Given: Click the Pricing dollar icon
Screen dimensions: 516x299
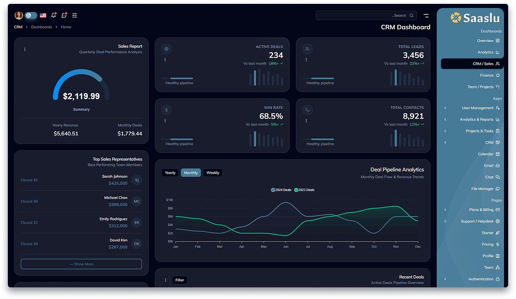Looking at the screenshot, I should tap(498, 244).
